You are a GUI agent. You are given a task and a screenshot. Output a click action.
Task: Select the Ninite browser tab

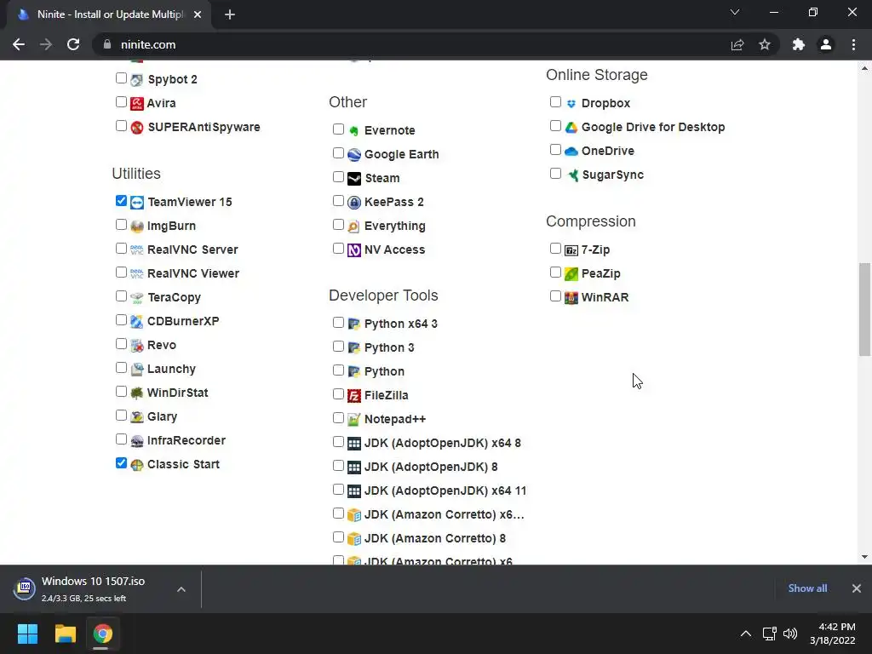click(110, 14)
